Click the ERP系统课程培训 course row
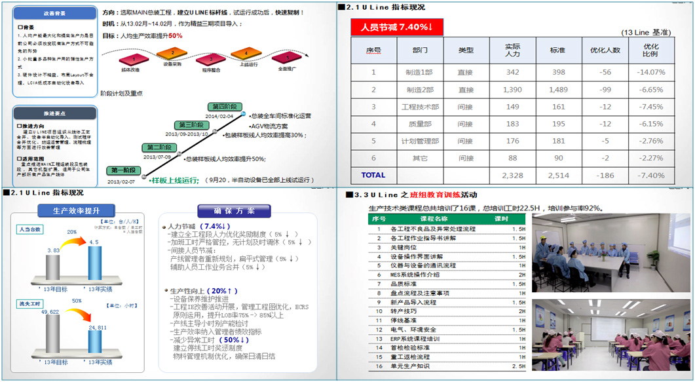Screen dimensions: 695x382 pyautogui.click(x=447, y=339)
